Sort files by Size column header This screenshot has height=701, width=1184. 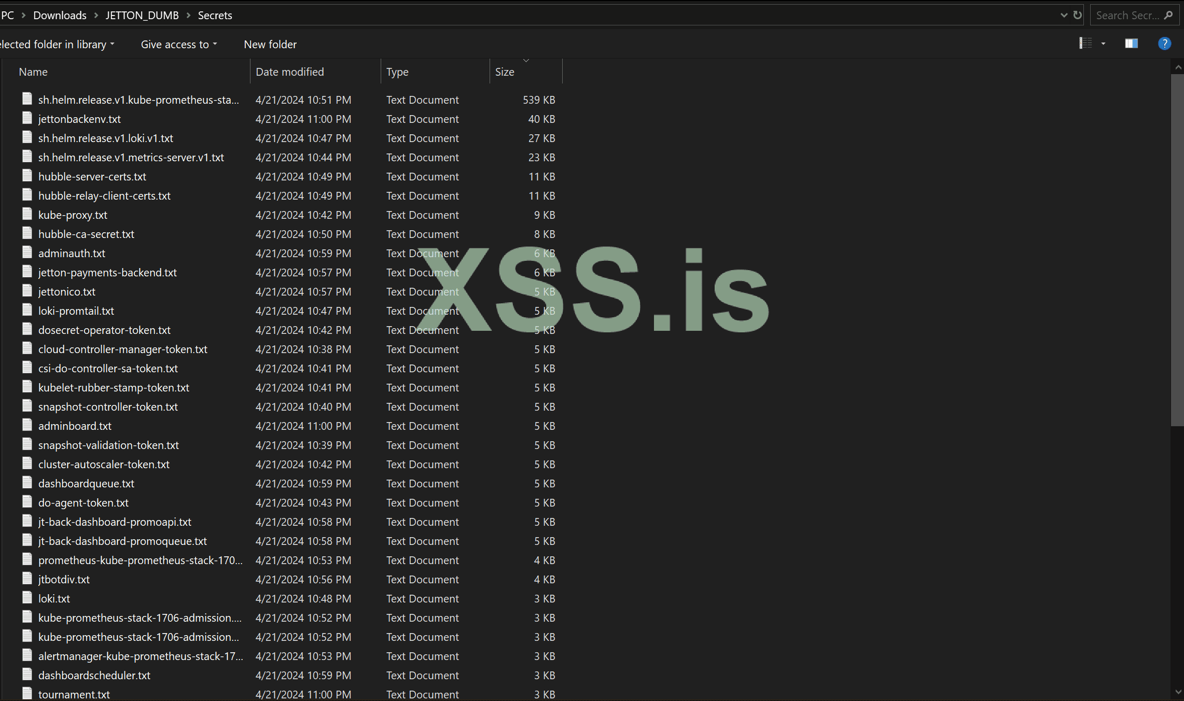505,72
